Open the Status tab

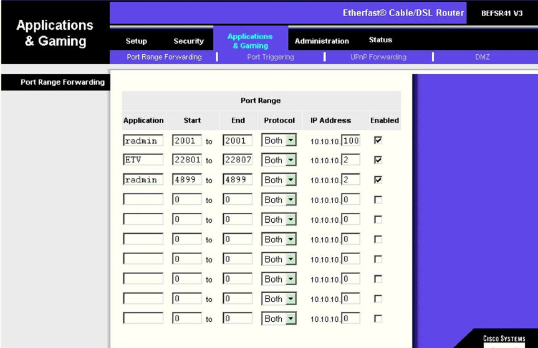pyautogui.click(x=380, y=40)
